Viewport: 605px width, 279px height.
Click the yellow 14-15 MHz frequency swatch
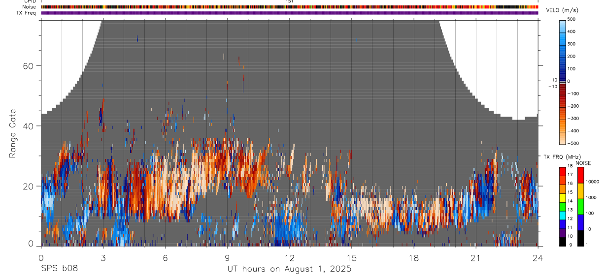[x=563, y=198]
